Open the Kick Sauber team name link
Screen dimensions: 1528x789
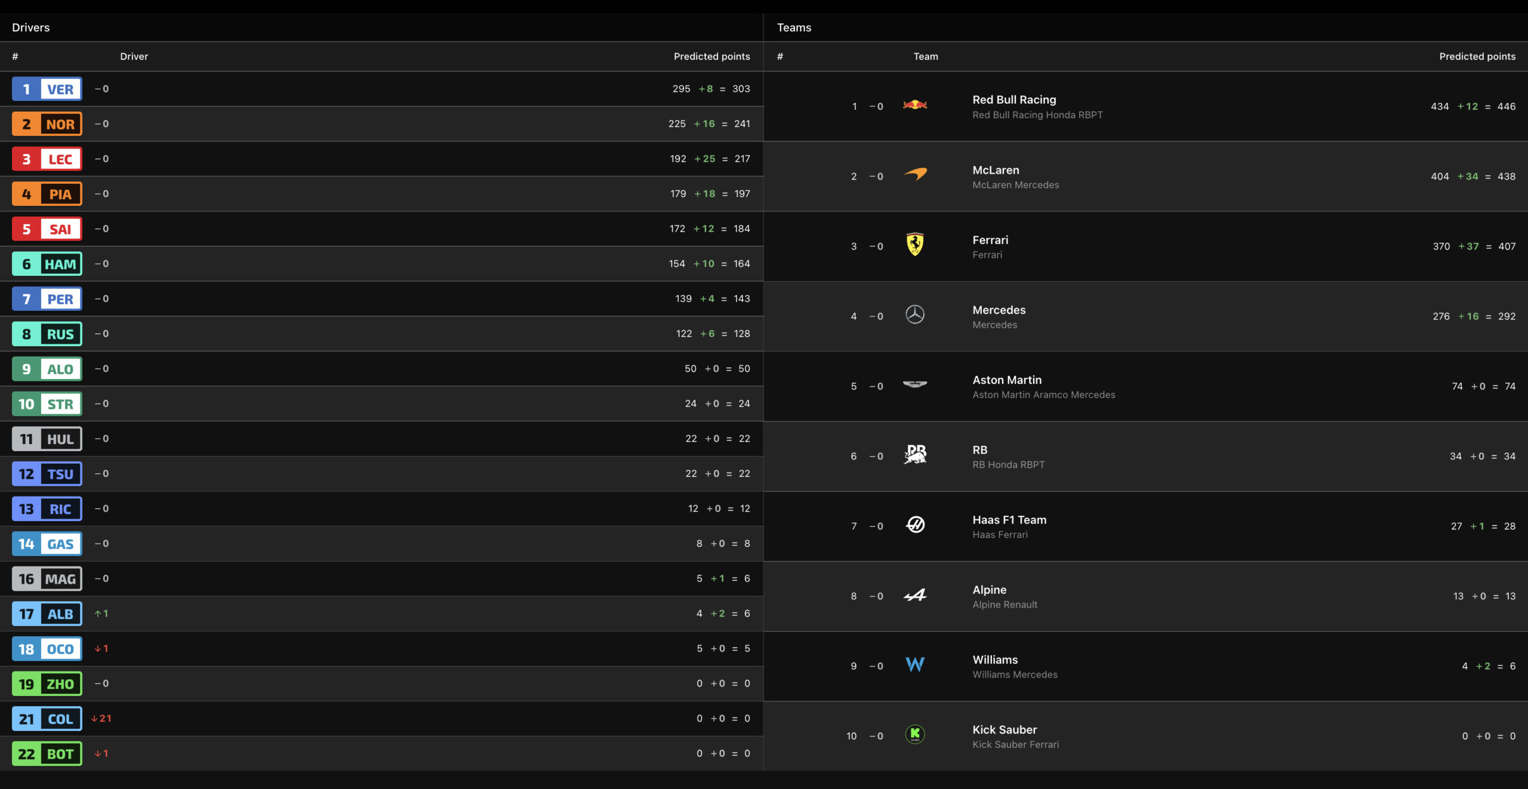pos(1005,729)
